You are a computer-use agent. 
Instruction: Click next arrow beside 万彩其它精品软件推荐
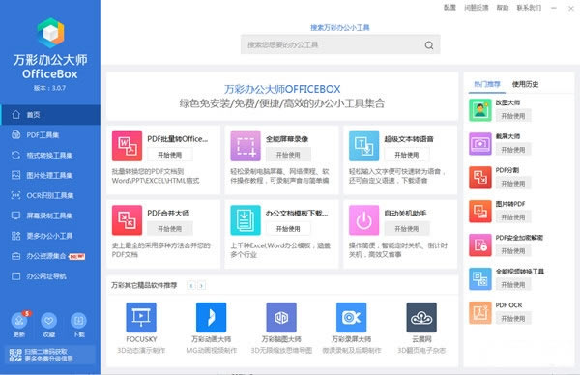[x=201, y=285]
